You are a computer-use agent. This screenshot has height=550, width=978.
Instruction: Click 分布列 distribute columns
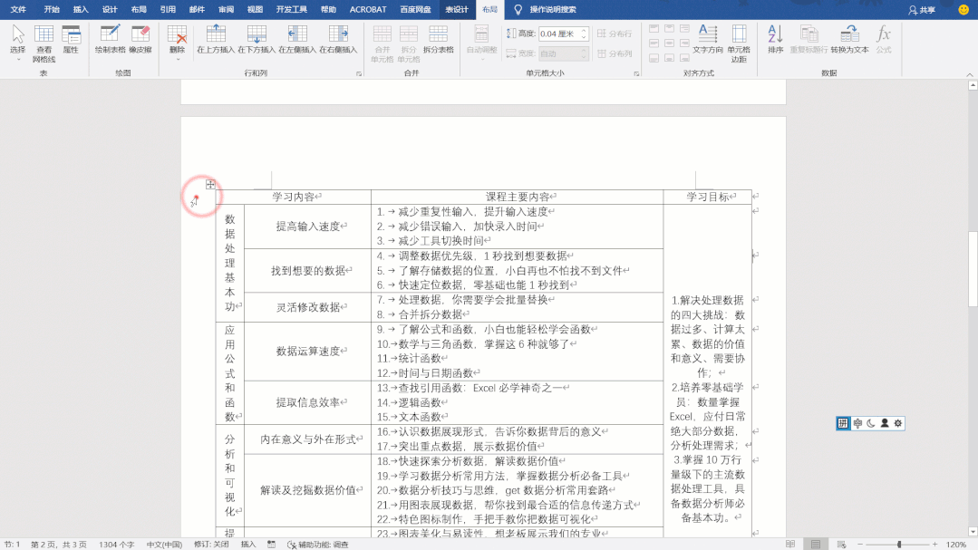[x=615, y=53]
